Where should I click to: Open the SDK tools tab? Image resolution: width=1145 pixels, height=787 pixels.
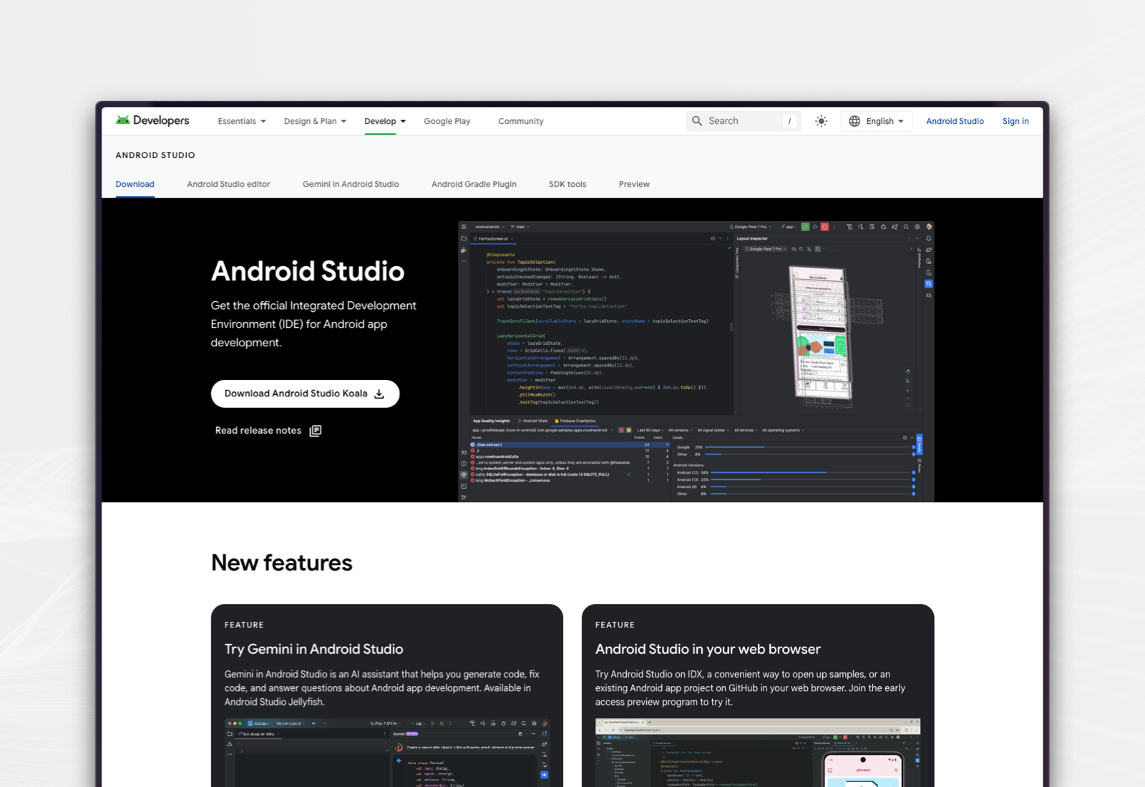[x=567, y=185]
